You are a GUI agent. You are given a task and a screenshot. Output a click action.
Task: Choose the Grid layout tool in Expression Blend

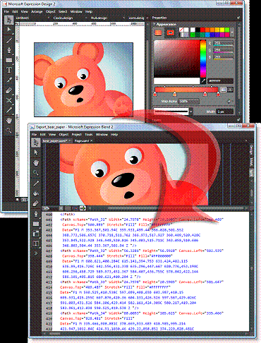pyautogui.click(x=36, y=234)
